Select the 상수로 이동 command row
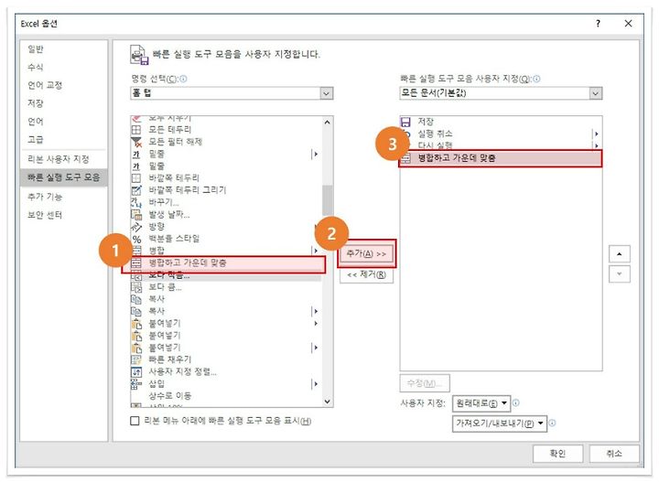 coord(226,396)
